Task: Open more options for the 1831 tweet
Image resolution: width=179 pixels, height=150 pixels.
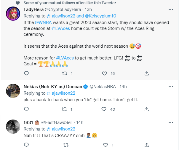Action: coord(171,122)
